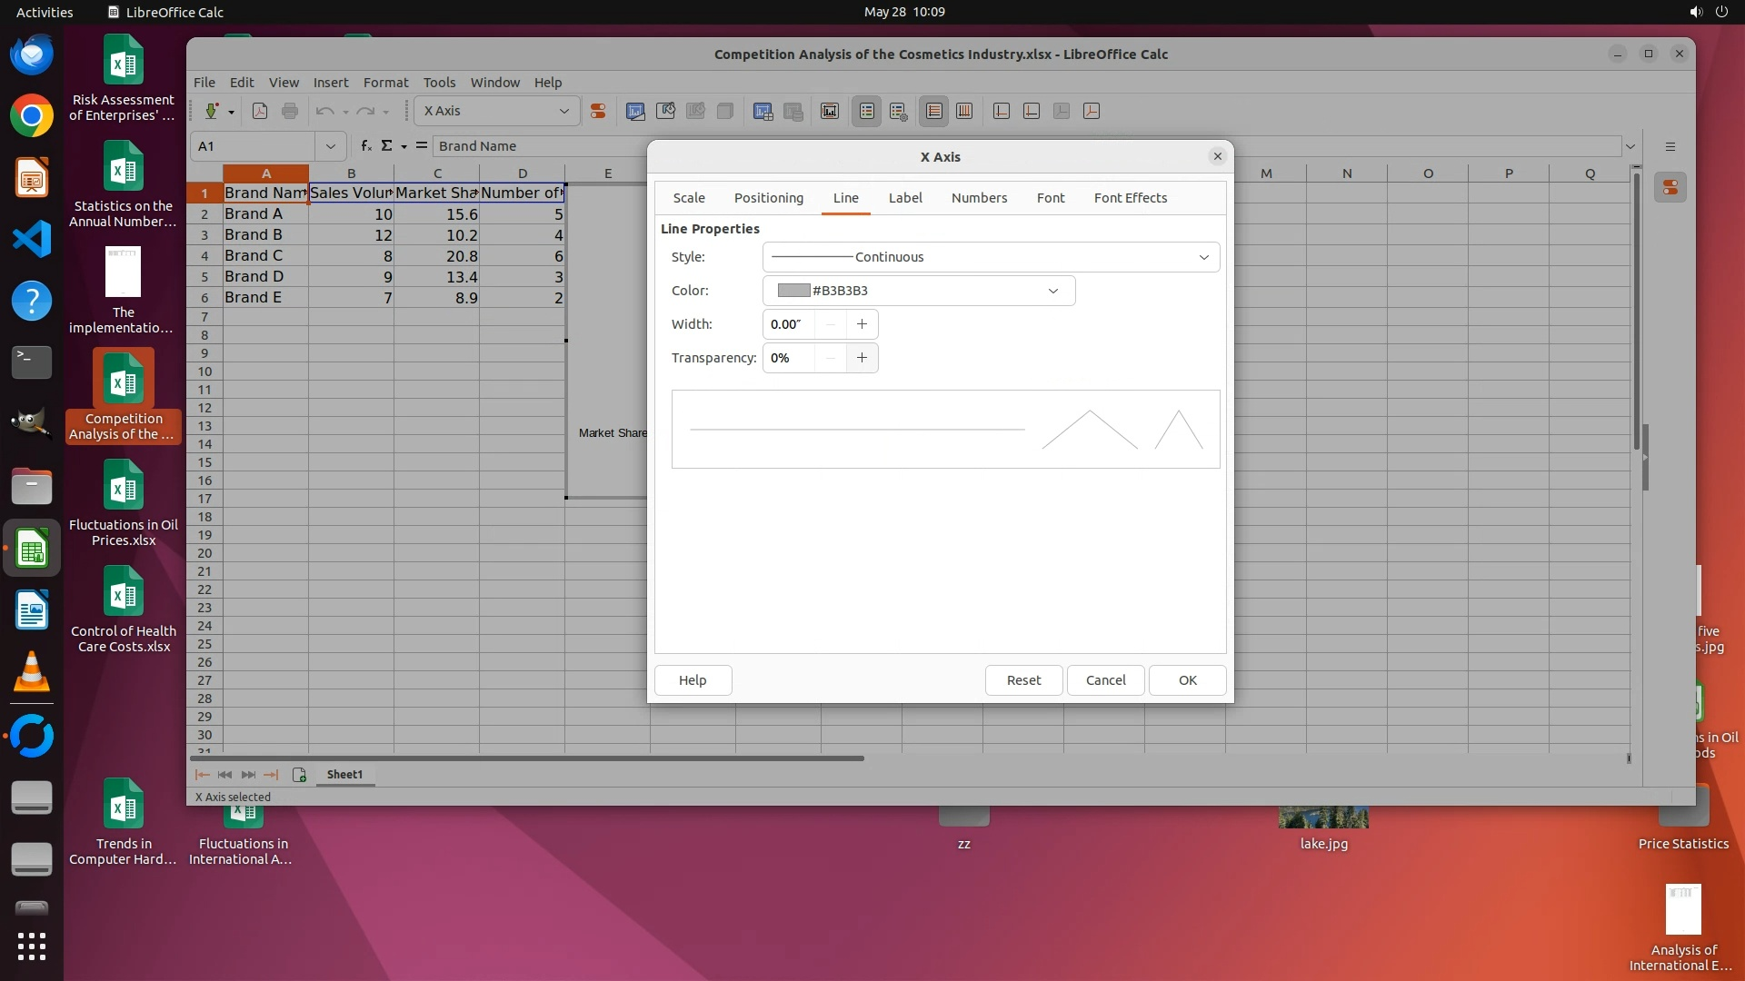The height and width of the screenshot is (981, 1745).
Task: Open the sidebar settings icon at right edge
Action: point(1670,146)
